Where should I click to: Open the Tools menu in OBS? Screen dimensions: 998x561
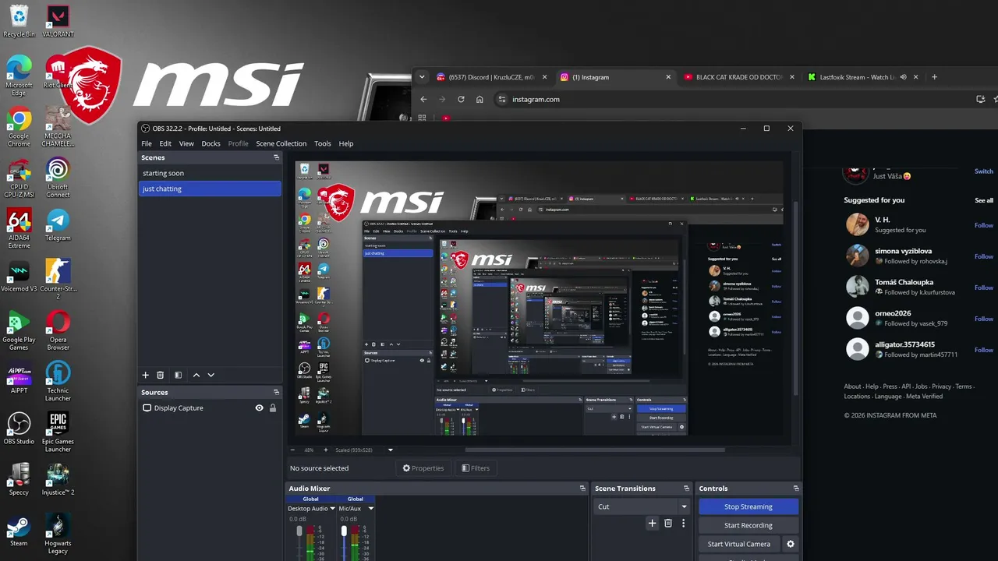tap(323, 143)
